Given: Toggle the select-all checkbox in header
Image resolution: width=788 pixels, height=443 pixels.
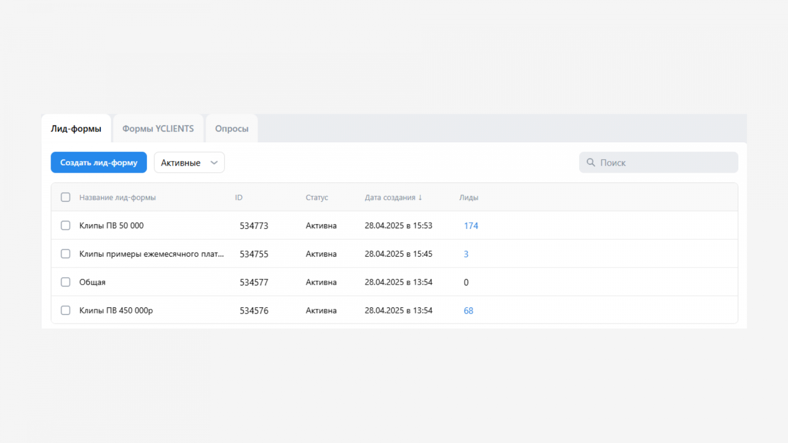Looking at the screenshot, I should [x=66, y=197].
